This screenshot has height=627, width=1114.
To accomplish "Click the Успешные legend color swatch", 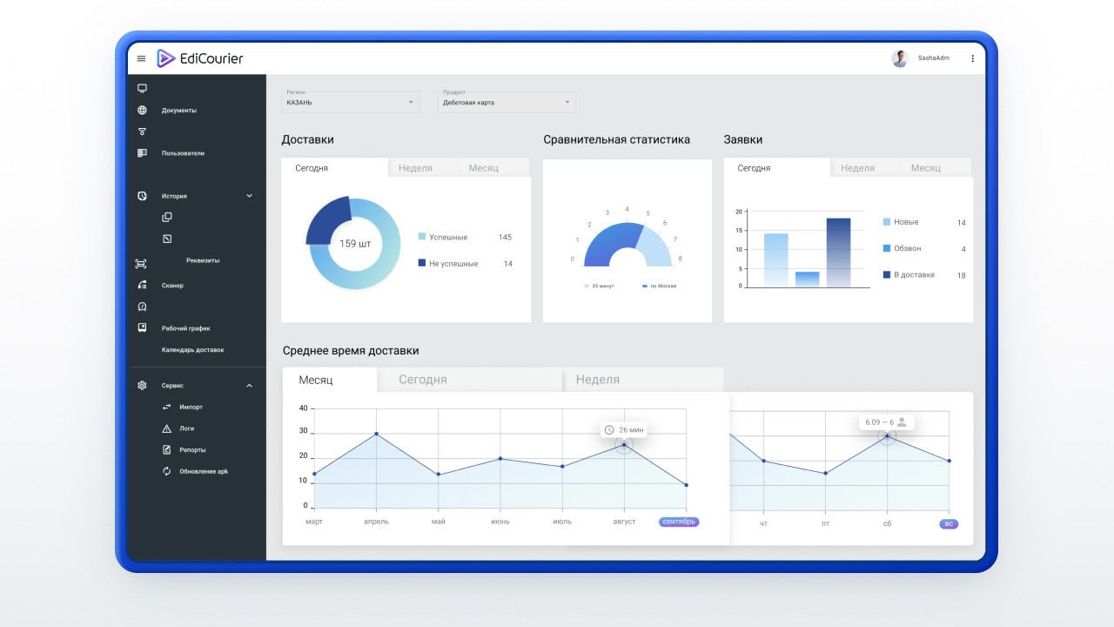I will (x=422, y=236).
